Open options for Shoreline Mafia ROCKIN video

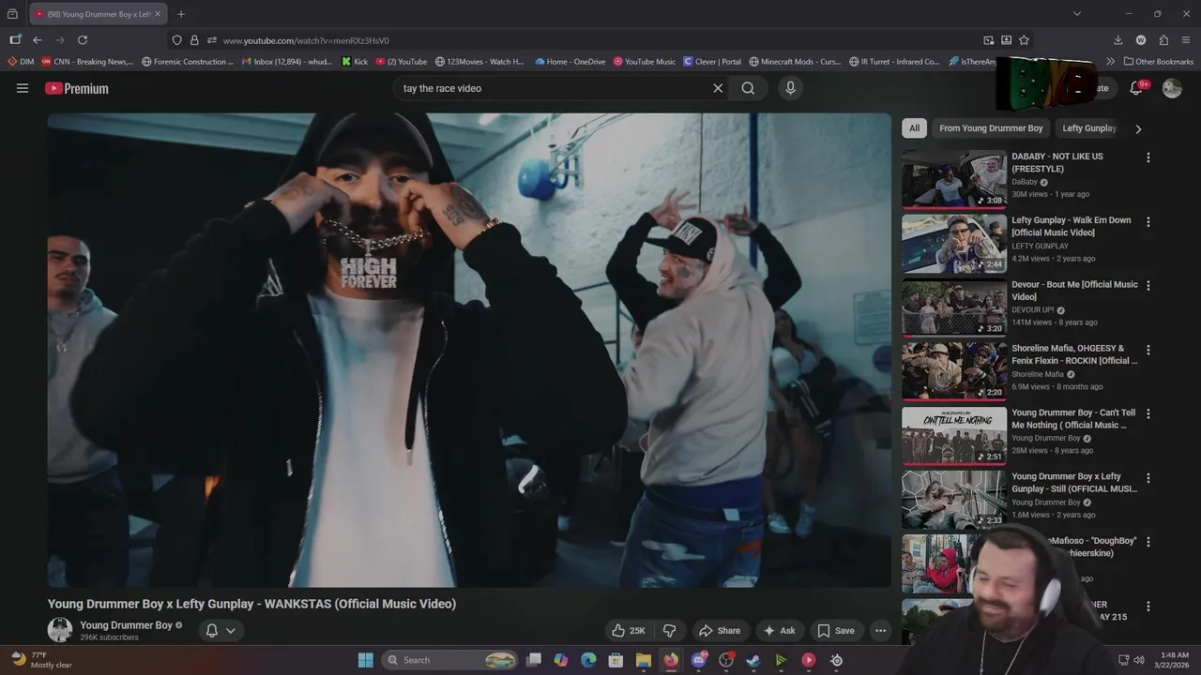tap(1148, 349)
